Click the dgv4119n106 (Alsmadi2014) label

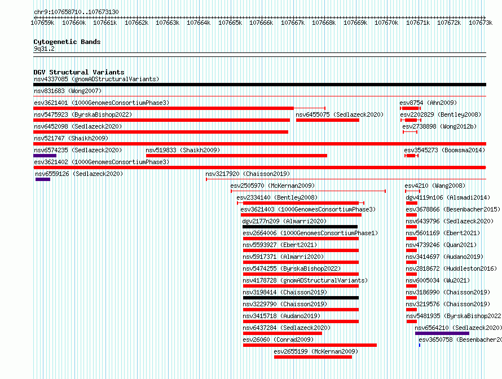(448, 197)
